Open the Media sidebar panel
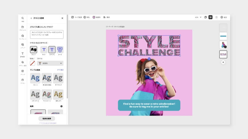The image size is (248, 139). (23, 45)
